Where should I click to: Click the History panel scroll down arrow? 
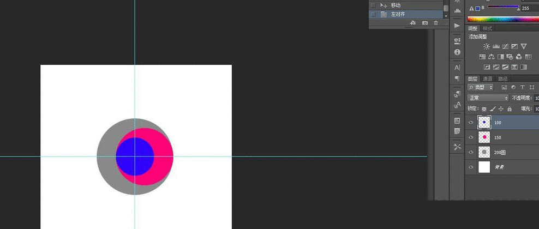click(446, 16)
